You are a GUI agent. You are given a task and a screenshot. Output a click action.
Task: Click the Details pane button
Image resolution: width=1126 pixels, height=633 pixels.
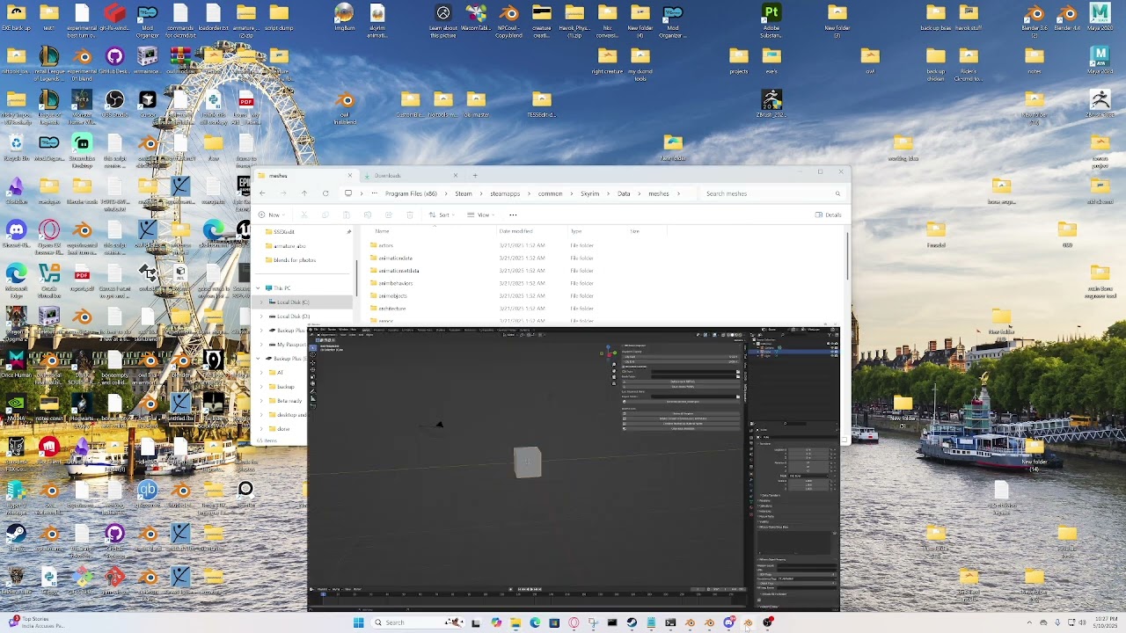tap(828, 215)
